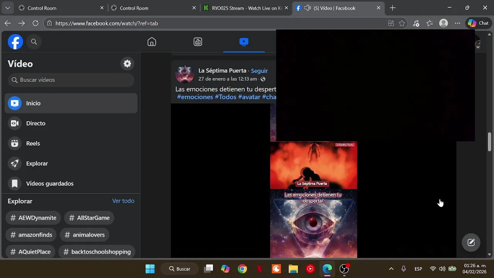The height and width of the screenshot is (278, 494).
Task: Open Explorar section with rocket icon
Action: pos(71,163)
